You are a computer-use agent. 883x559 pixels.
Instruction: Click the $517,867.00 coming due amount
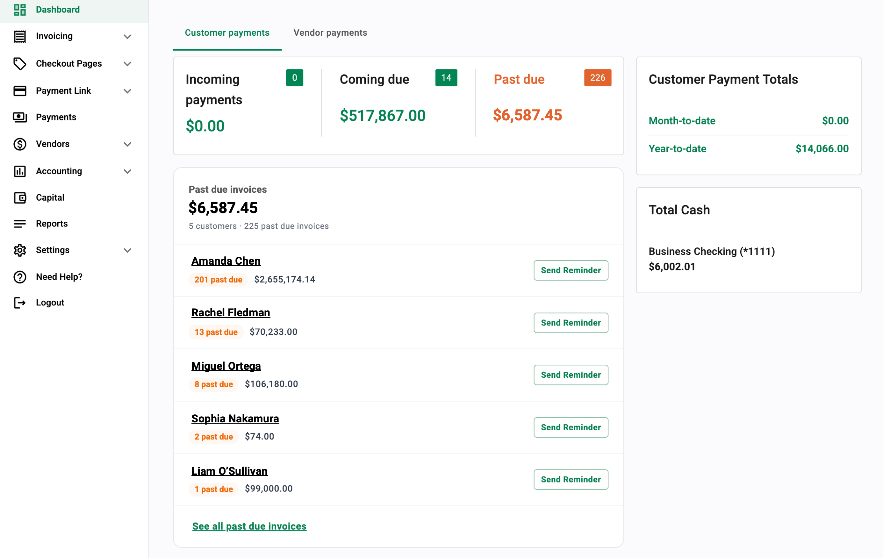[x=383, y=116]
